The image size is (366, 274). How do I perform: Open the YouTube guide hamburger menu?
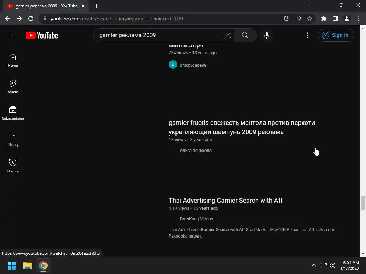pyautogui.click(x=13, y=35)
